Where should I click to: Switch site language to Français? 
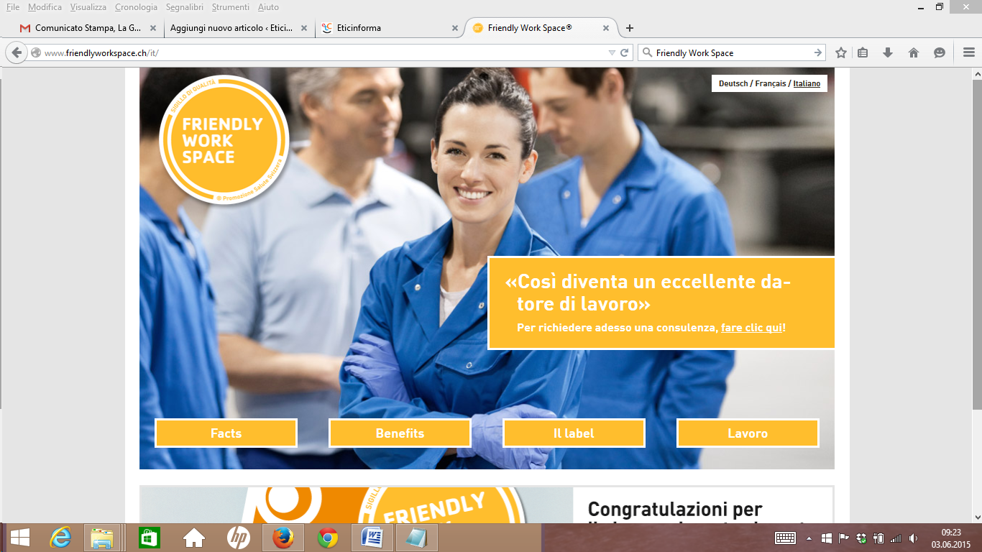pyautogui.click(x=770, y=83)
